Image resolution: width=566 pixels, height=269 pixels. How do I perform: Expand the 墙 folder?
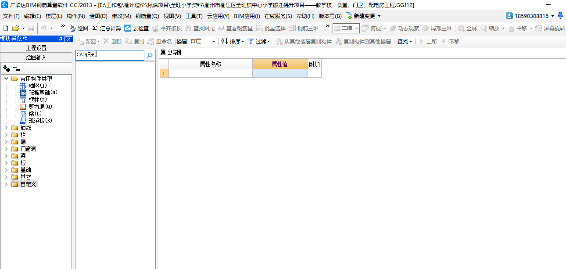pos(7,142)
